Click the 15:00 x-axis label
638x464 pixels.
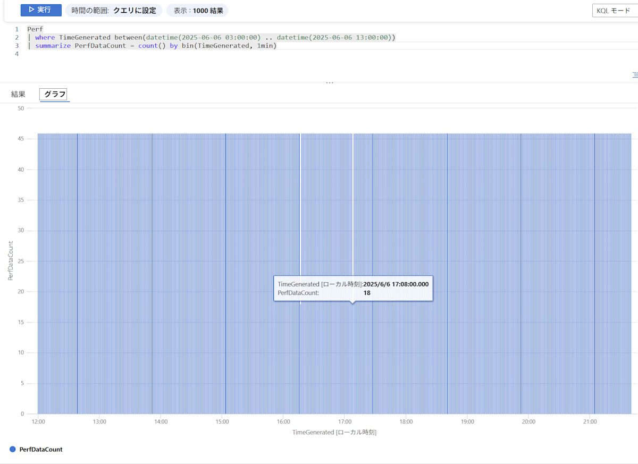click(x=222, y=422)
